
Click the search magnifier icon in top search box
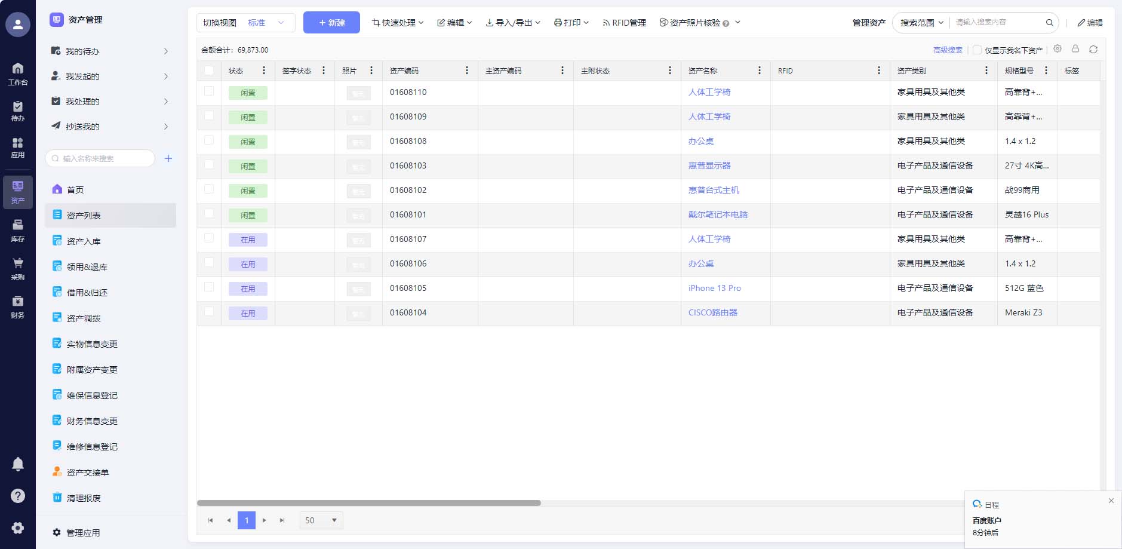pyautogui.click(x=1049, y=23)
